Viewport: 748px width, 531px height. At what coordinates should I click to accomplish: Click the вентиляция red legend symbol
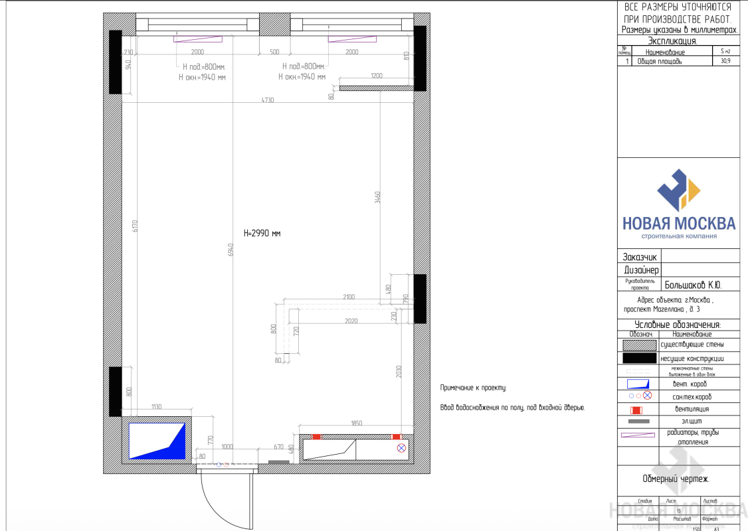tap(638, 410)
